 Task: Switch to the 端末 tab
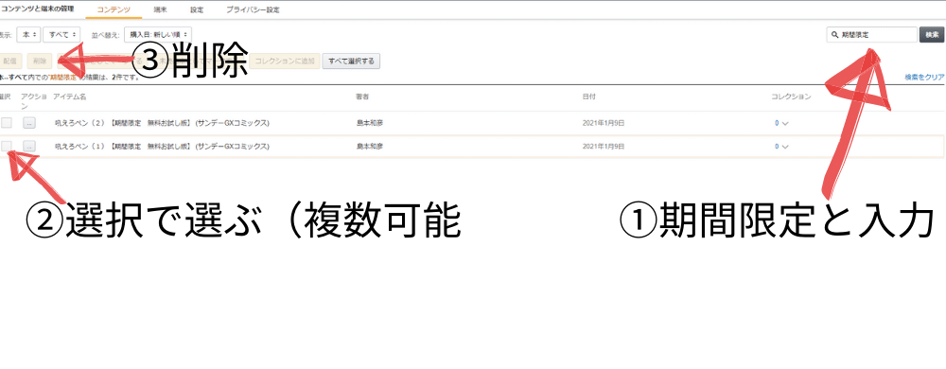pyautogui.click(x=160, y=10)
